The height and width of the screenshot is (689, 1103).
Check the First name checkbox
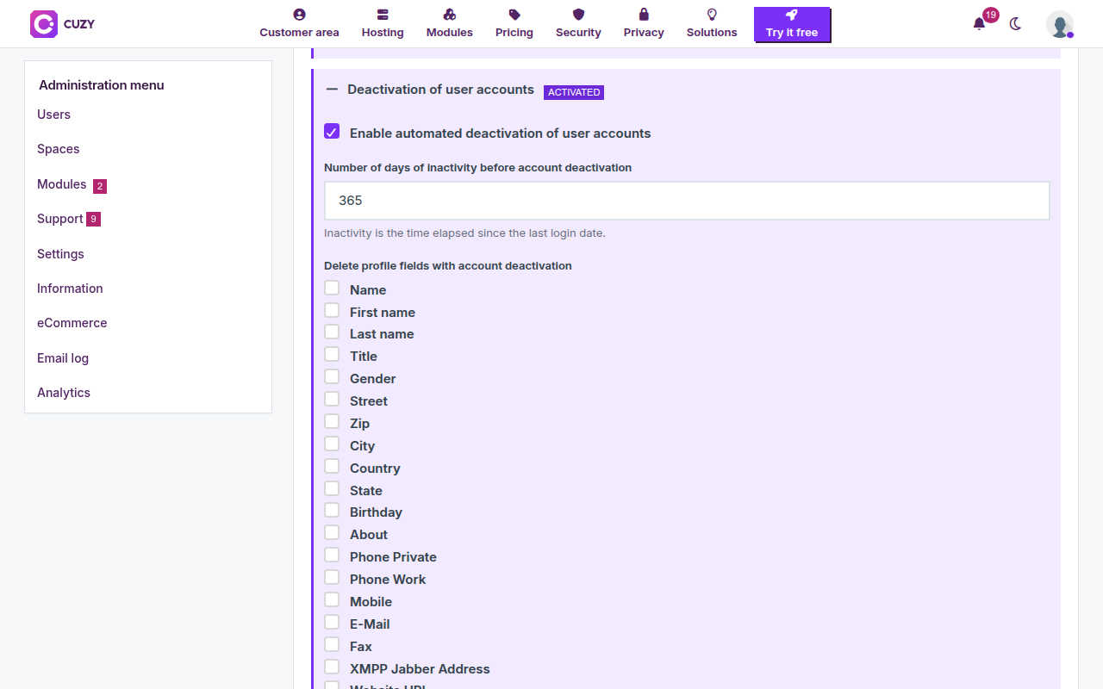pos(332,310)
